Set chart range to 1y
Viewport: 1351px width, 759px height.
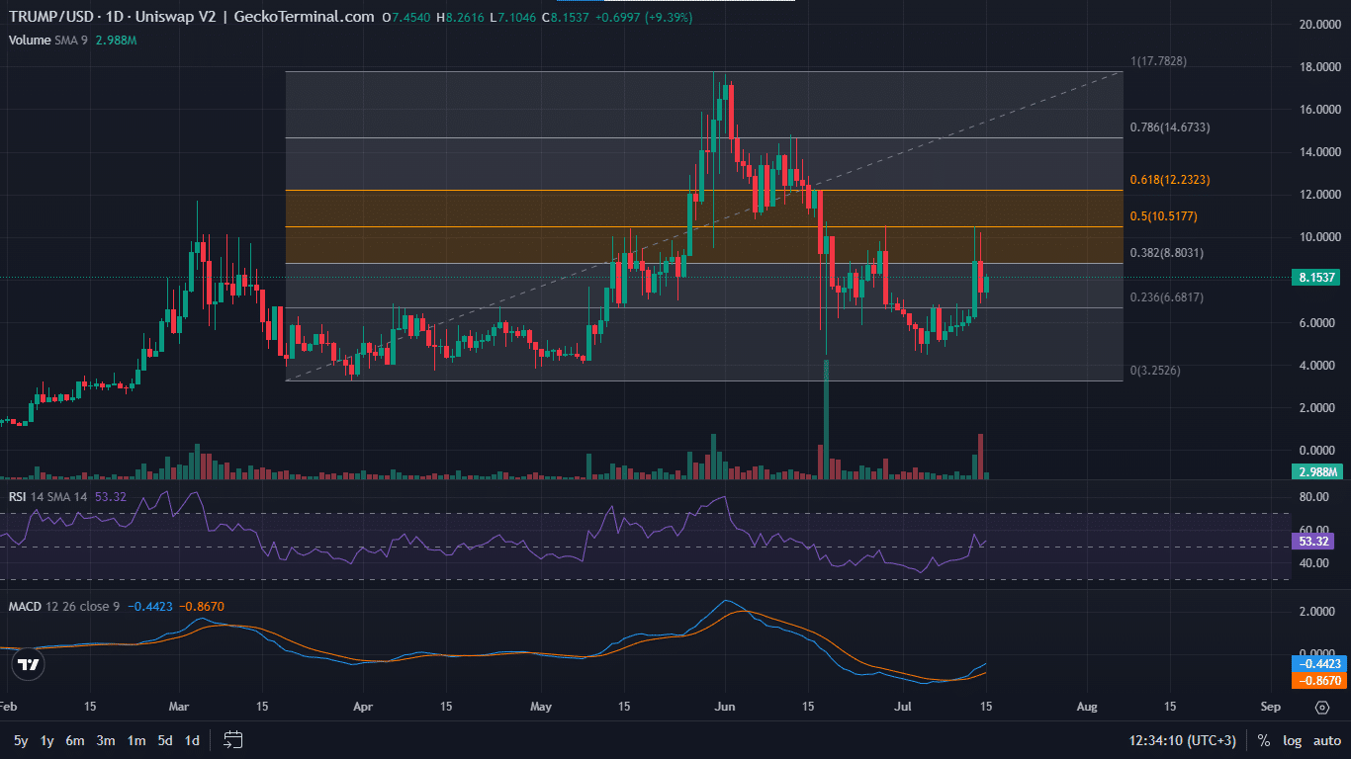pos(46,739)
